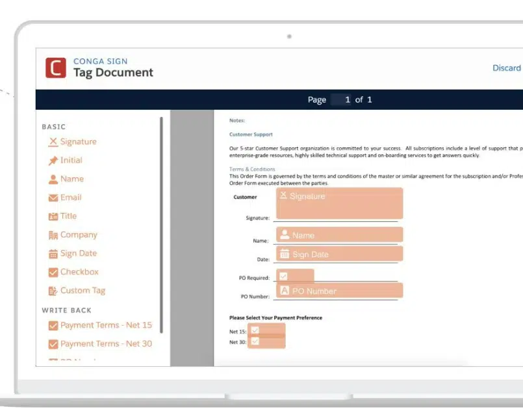This screenshot has height=420, width=523.
Task: Click the Discard link
Action: [506, 68]
